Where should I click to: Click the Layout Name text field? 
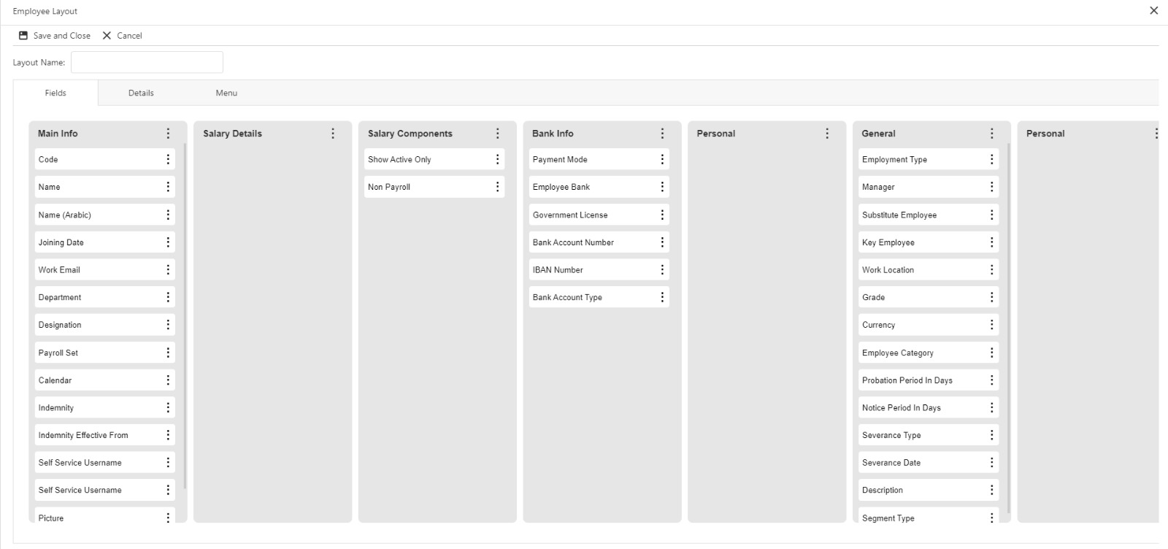point(147,63)
